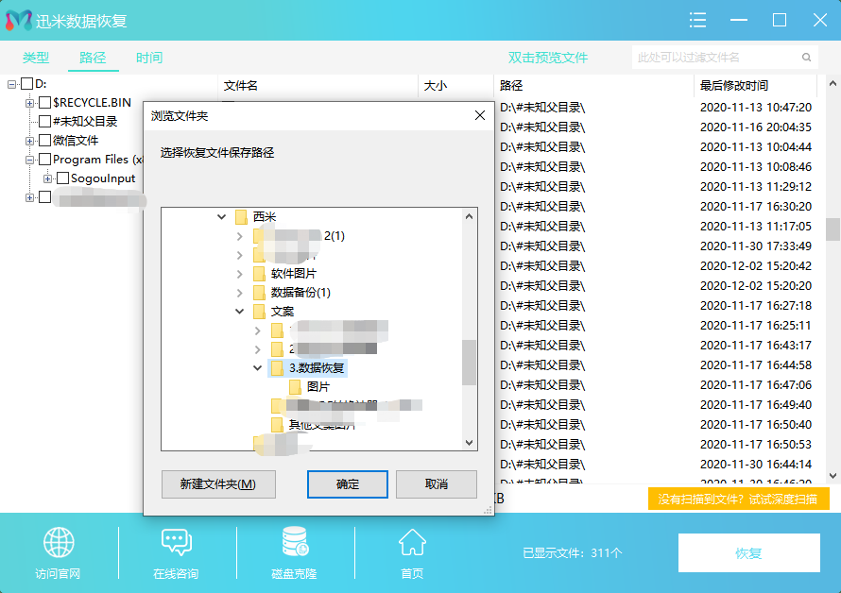This screenshot has width=841, height=593.
Task: Expand the SogouInput tree node
Action: point(47,178)
